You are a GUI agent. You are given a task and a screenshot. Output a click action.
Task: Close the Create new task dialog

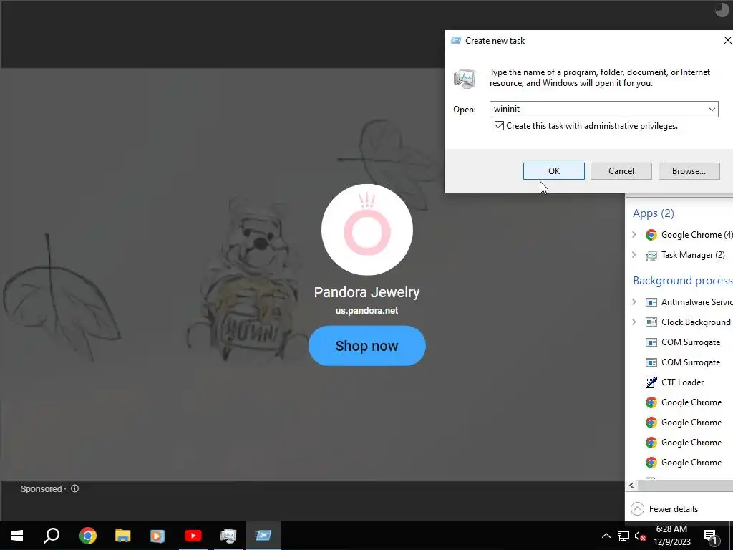point(727,41)
